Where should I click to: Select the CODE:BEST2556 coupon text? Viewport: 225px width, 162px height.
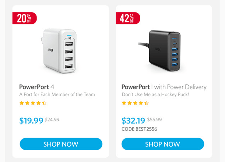point(139,129)
